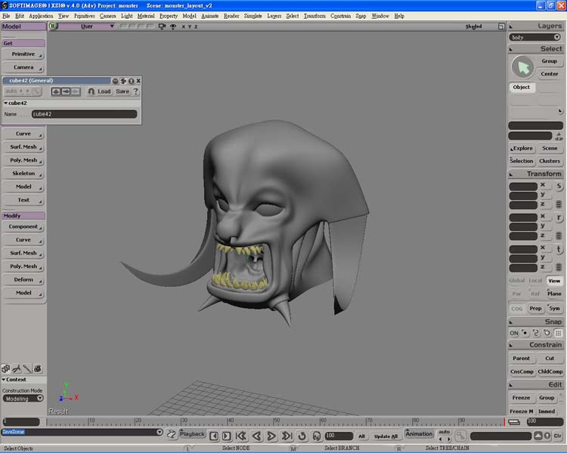Open the Help menu
The height and width of the screenshot is (453, 567).
coord(399,16)
